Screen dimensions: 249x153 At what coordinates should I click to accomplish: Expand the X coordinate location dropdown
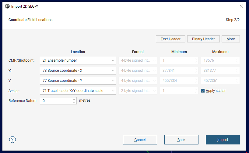pyautogui.click(x=78, y=71)
